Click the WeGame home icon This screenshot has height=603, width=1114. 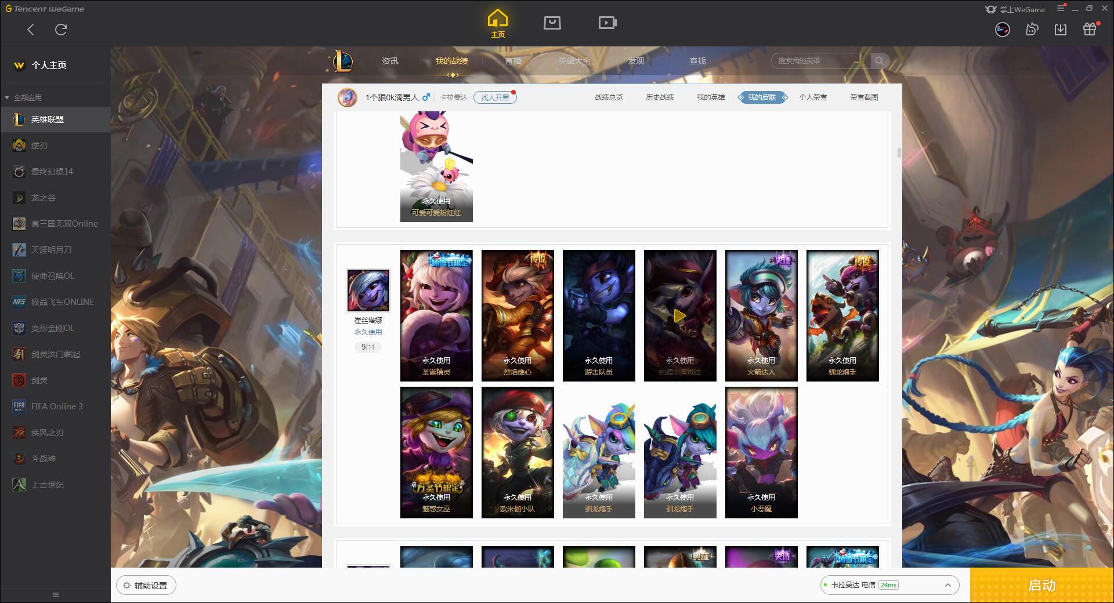click(497, 24)
